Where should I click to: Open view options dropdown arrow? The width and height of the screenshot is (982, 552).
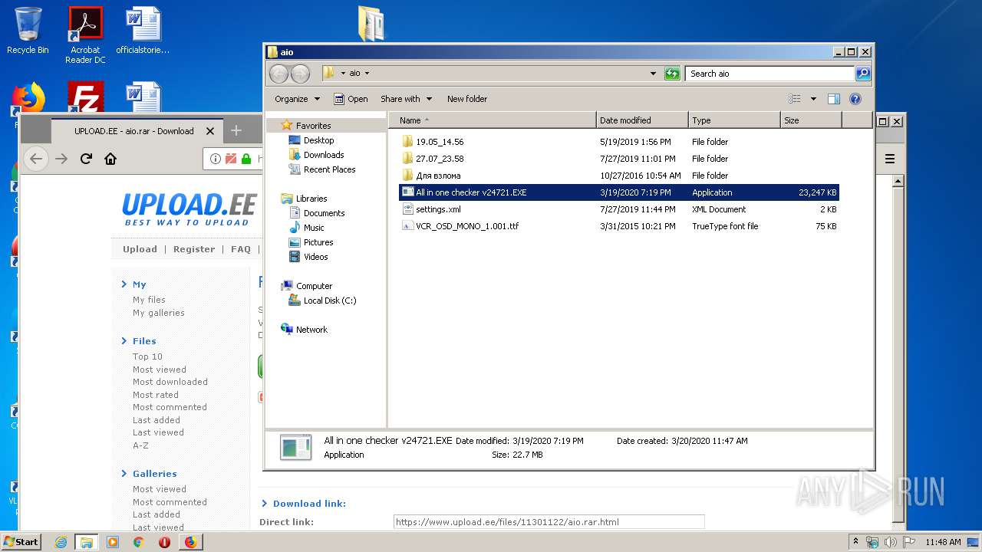coord(813,99)
